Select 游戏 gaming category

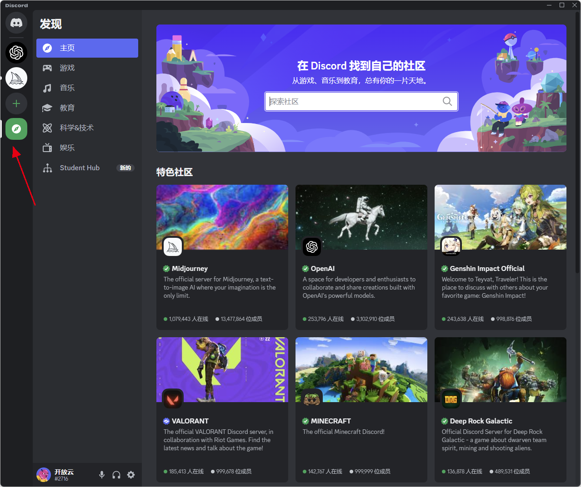tap(87, 68)
